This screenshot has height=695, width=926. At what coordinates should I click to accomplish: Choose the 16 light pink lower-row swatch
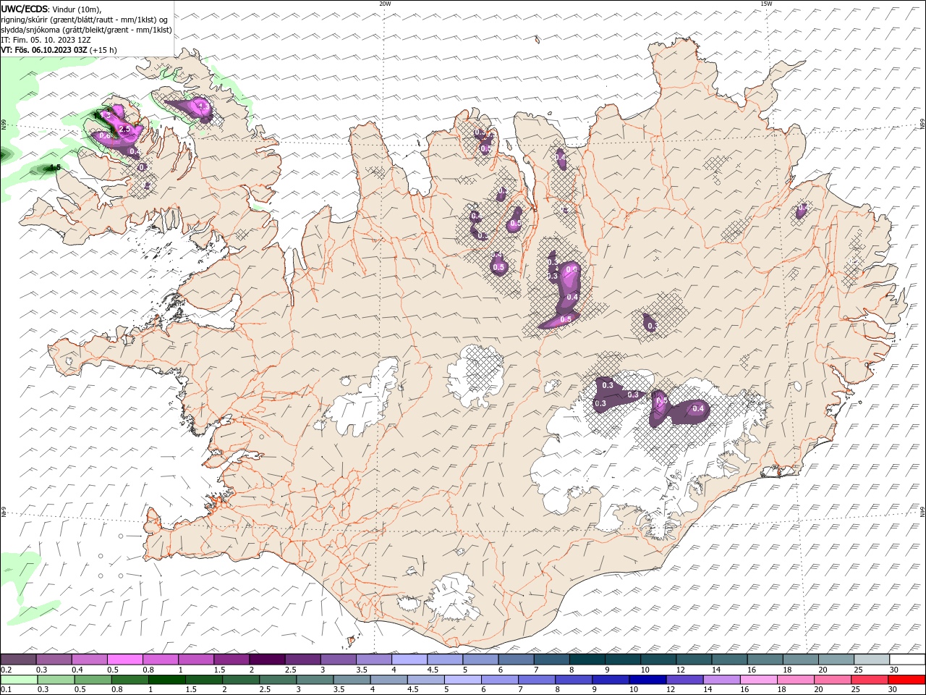(x=757, y=680)
